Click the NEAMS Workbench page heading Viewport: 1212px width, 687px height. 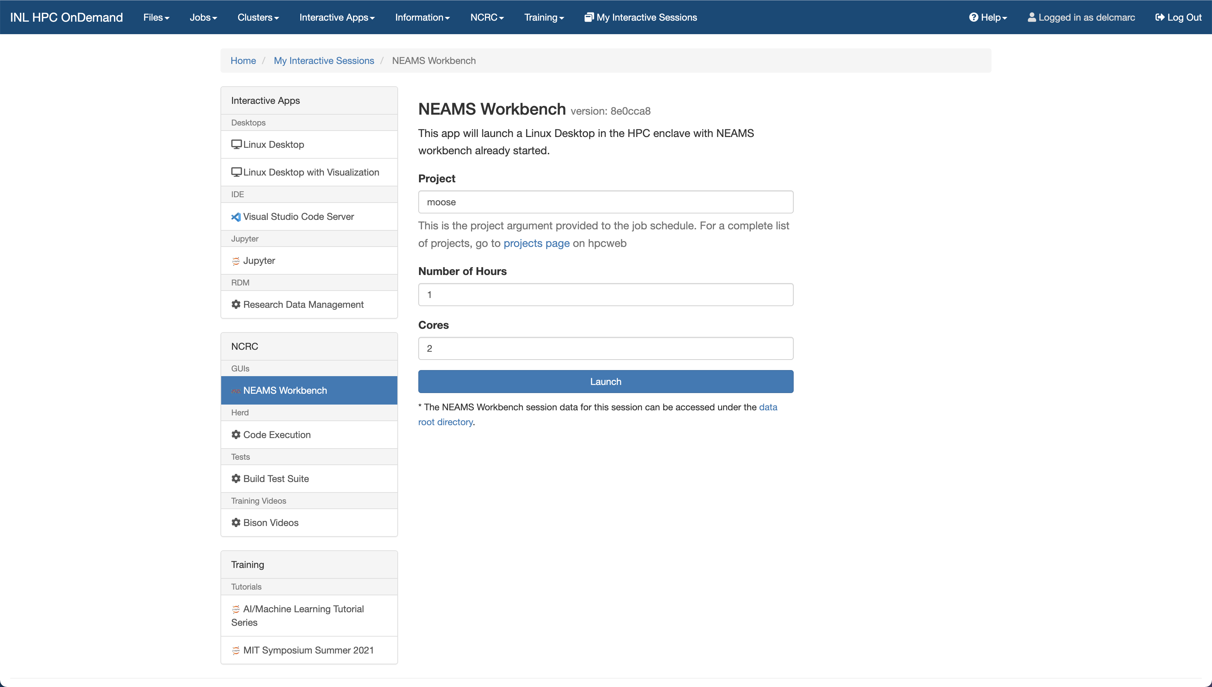[492, 109]
